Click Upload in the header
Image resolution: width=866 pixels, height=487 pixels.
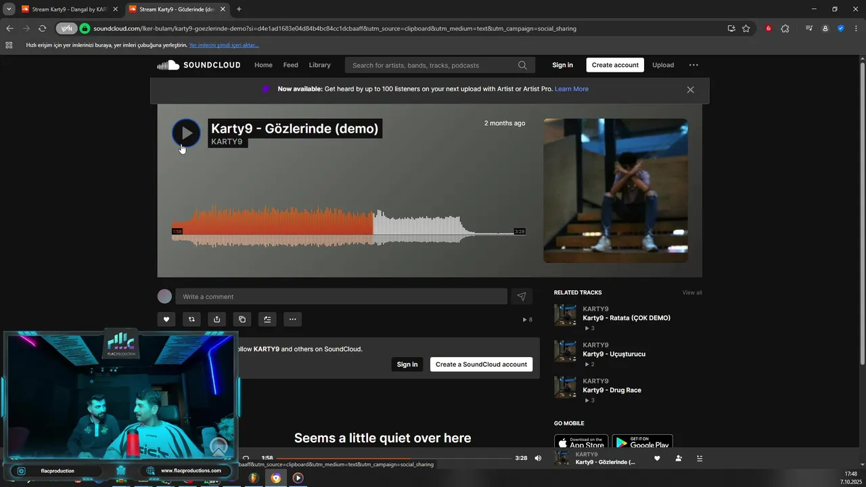(663, 65)
